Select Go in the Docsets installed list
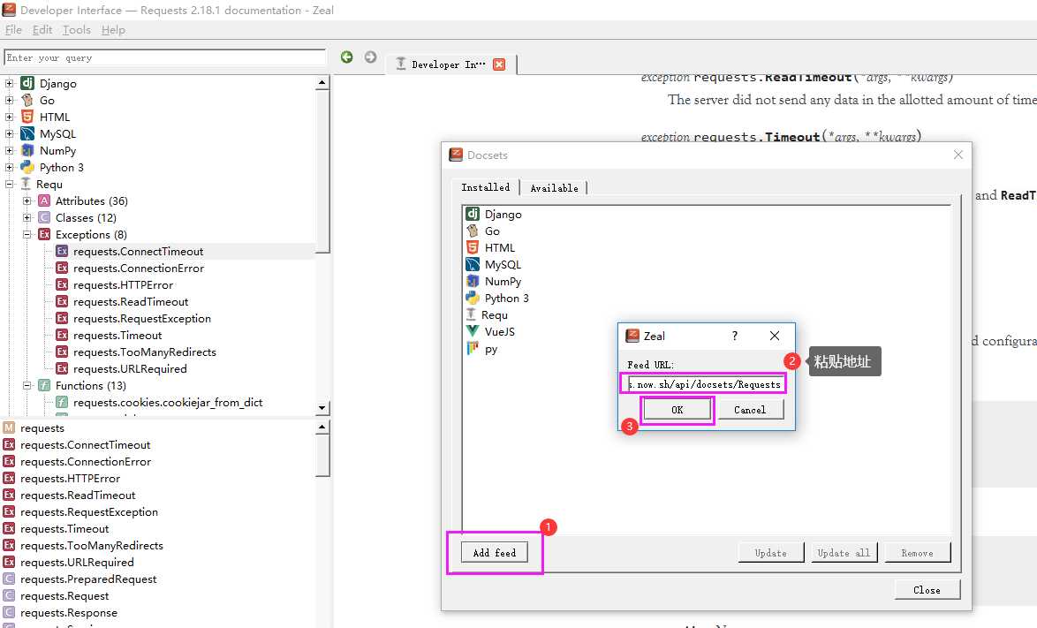 coord(483,231)
